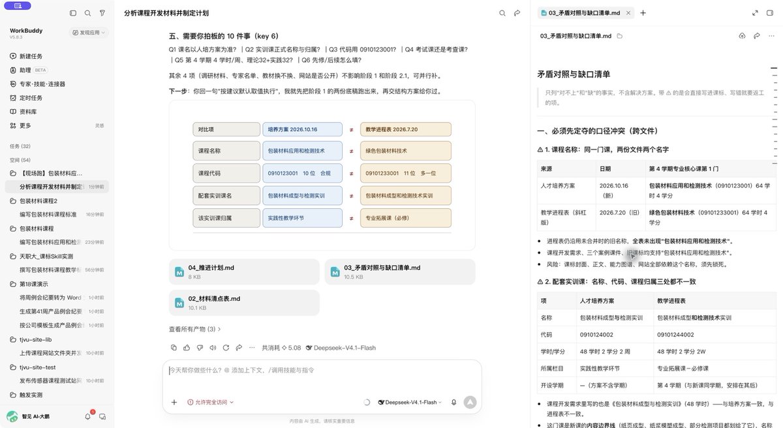Open task 编写包装材料应用和检测
Image resolution: width=783 pixels, height=428 pixels.
pos(57,242)
